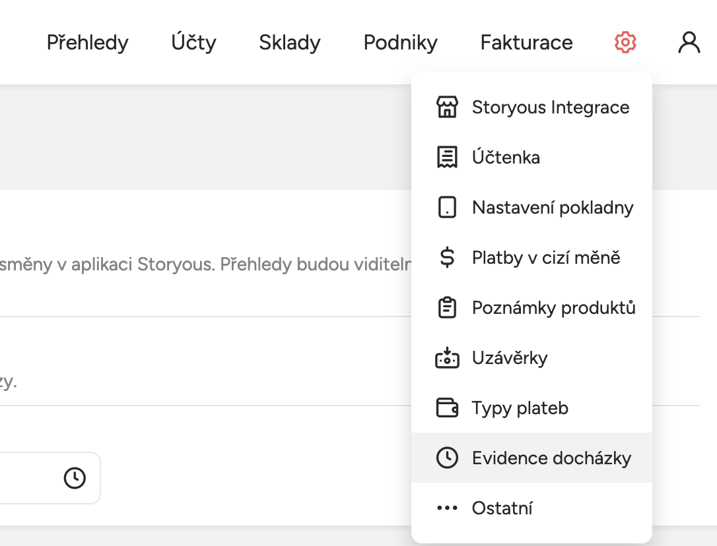Select the wallet icon next to Typy plateb
Viewport: 717px width, 546px height.
pyautogui.click(x=448, y=408)
